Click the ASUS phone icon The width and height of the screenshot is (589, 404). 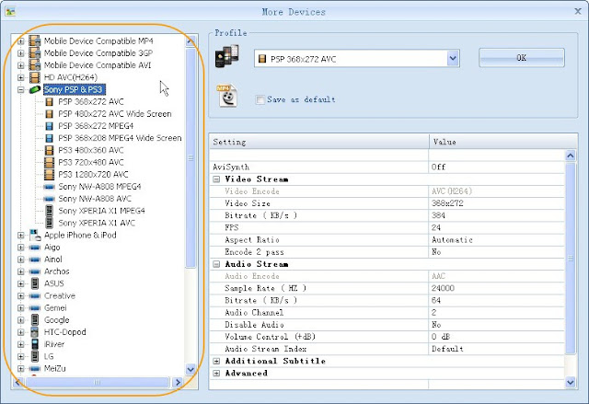tap(35, 283)
